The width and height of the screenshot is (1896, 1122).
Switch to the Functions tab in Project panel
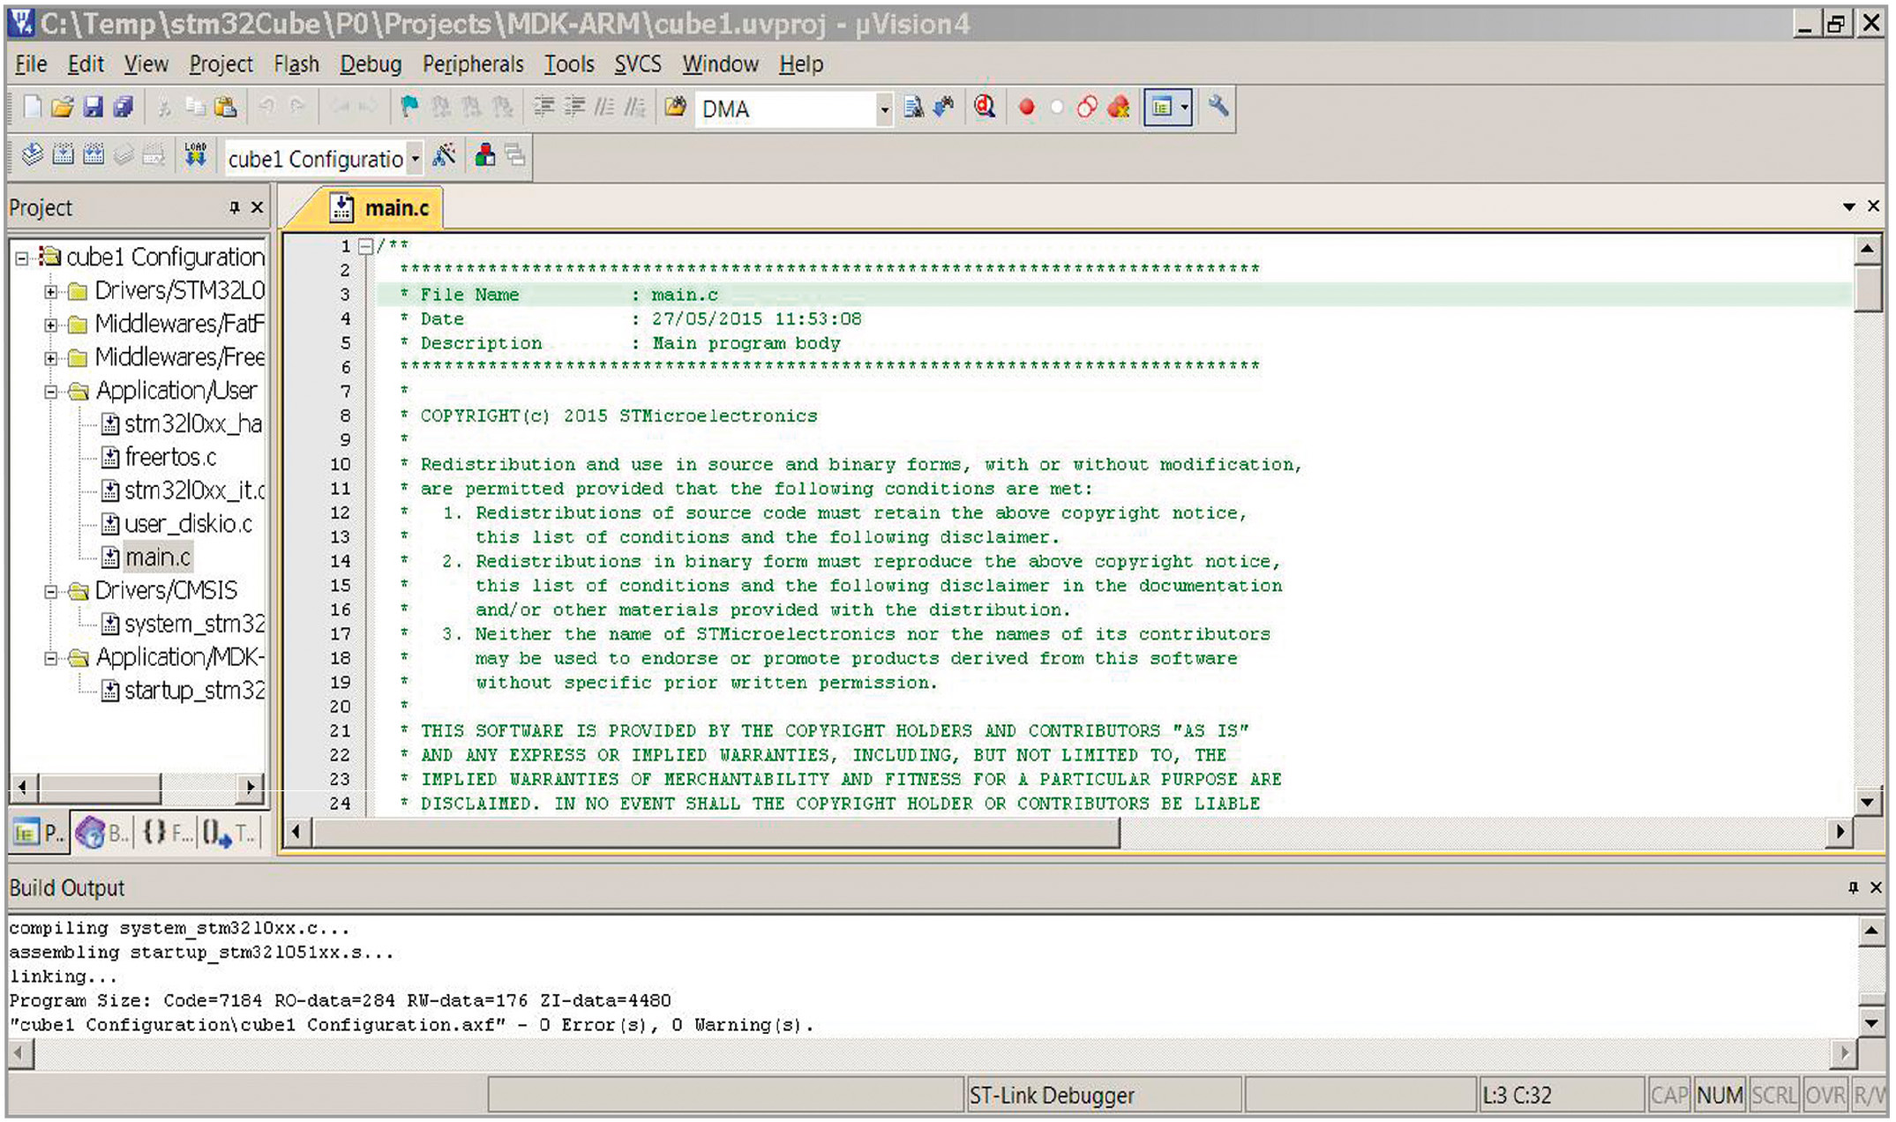pos(166,833)
